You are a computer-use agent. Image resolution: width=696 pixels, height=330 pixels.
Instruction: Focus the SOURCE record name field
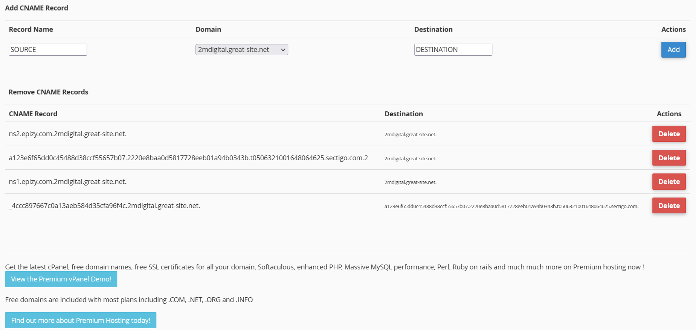coord(48,50)
